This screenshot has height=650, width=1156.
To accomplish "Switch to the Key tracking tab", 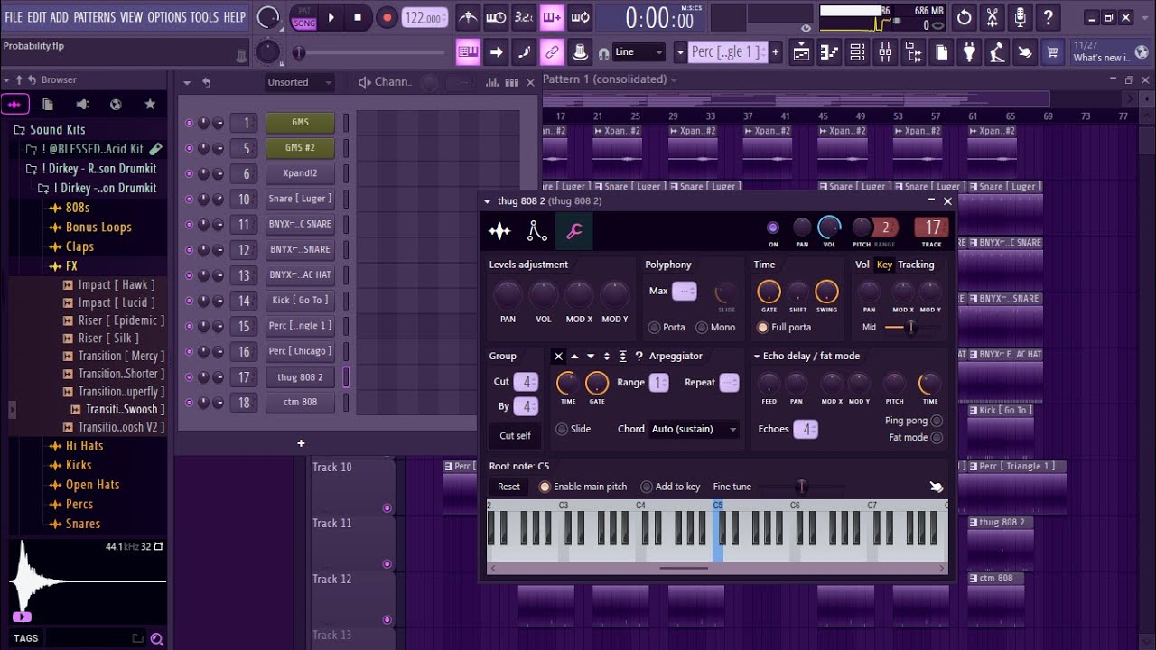I will [x=884, y=265].
